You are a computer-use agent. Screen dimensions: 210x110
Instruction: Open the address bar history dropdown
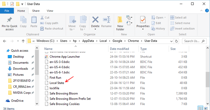coord(171,41)
